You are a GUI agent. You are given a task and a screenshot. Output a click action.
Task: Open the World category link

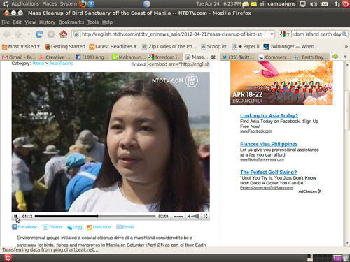click(x=38, y=64)
